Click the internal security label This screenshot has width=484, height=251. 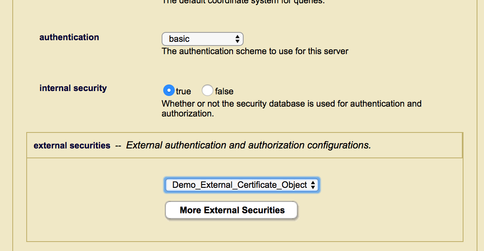pos(73,88)
